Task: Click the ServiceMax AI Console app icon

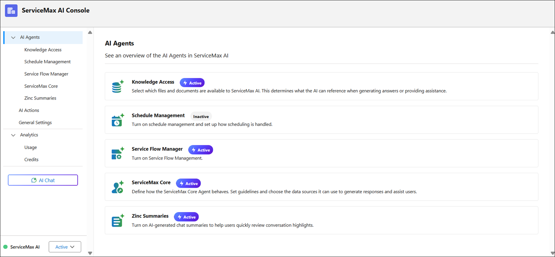Action: coord(11,10)
